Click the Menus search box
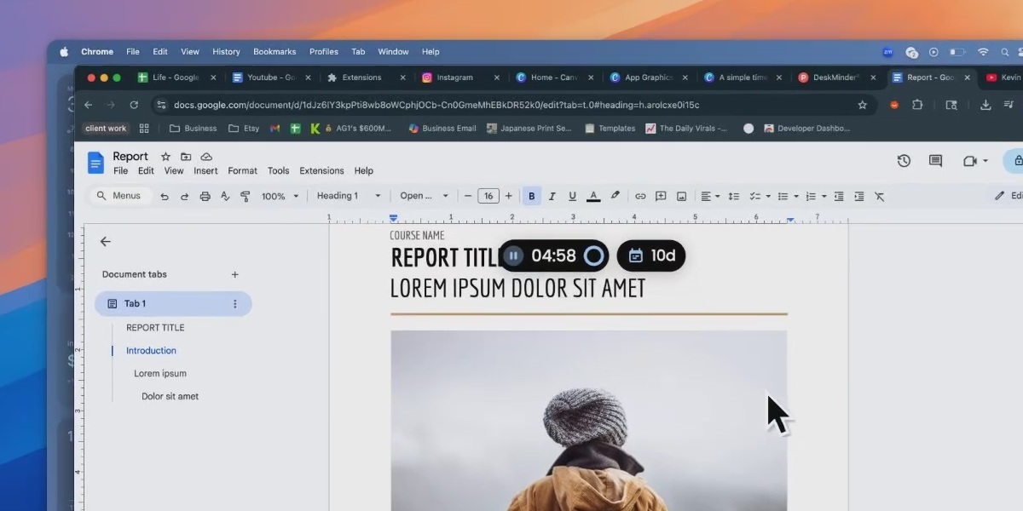The height and width of the screenshot is (511, 1023). coord(121,196)
